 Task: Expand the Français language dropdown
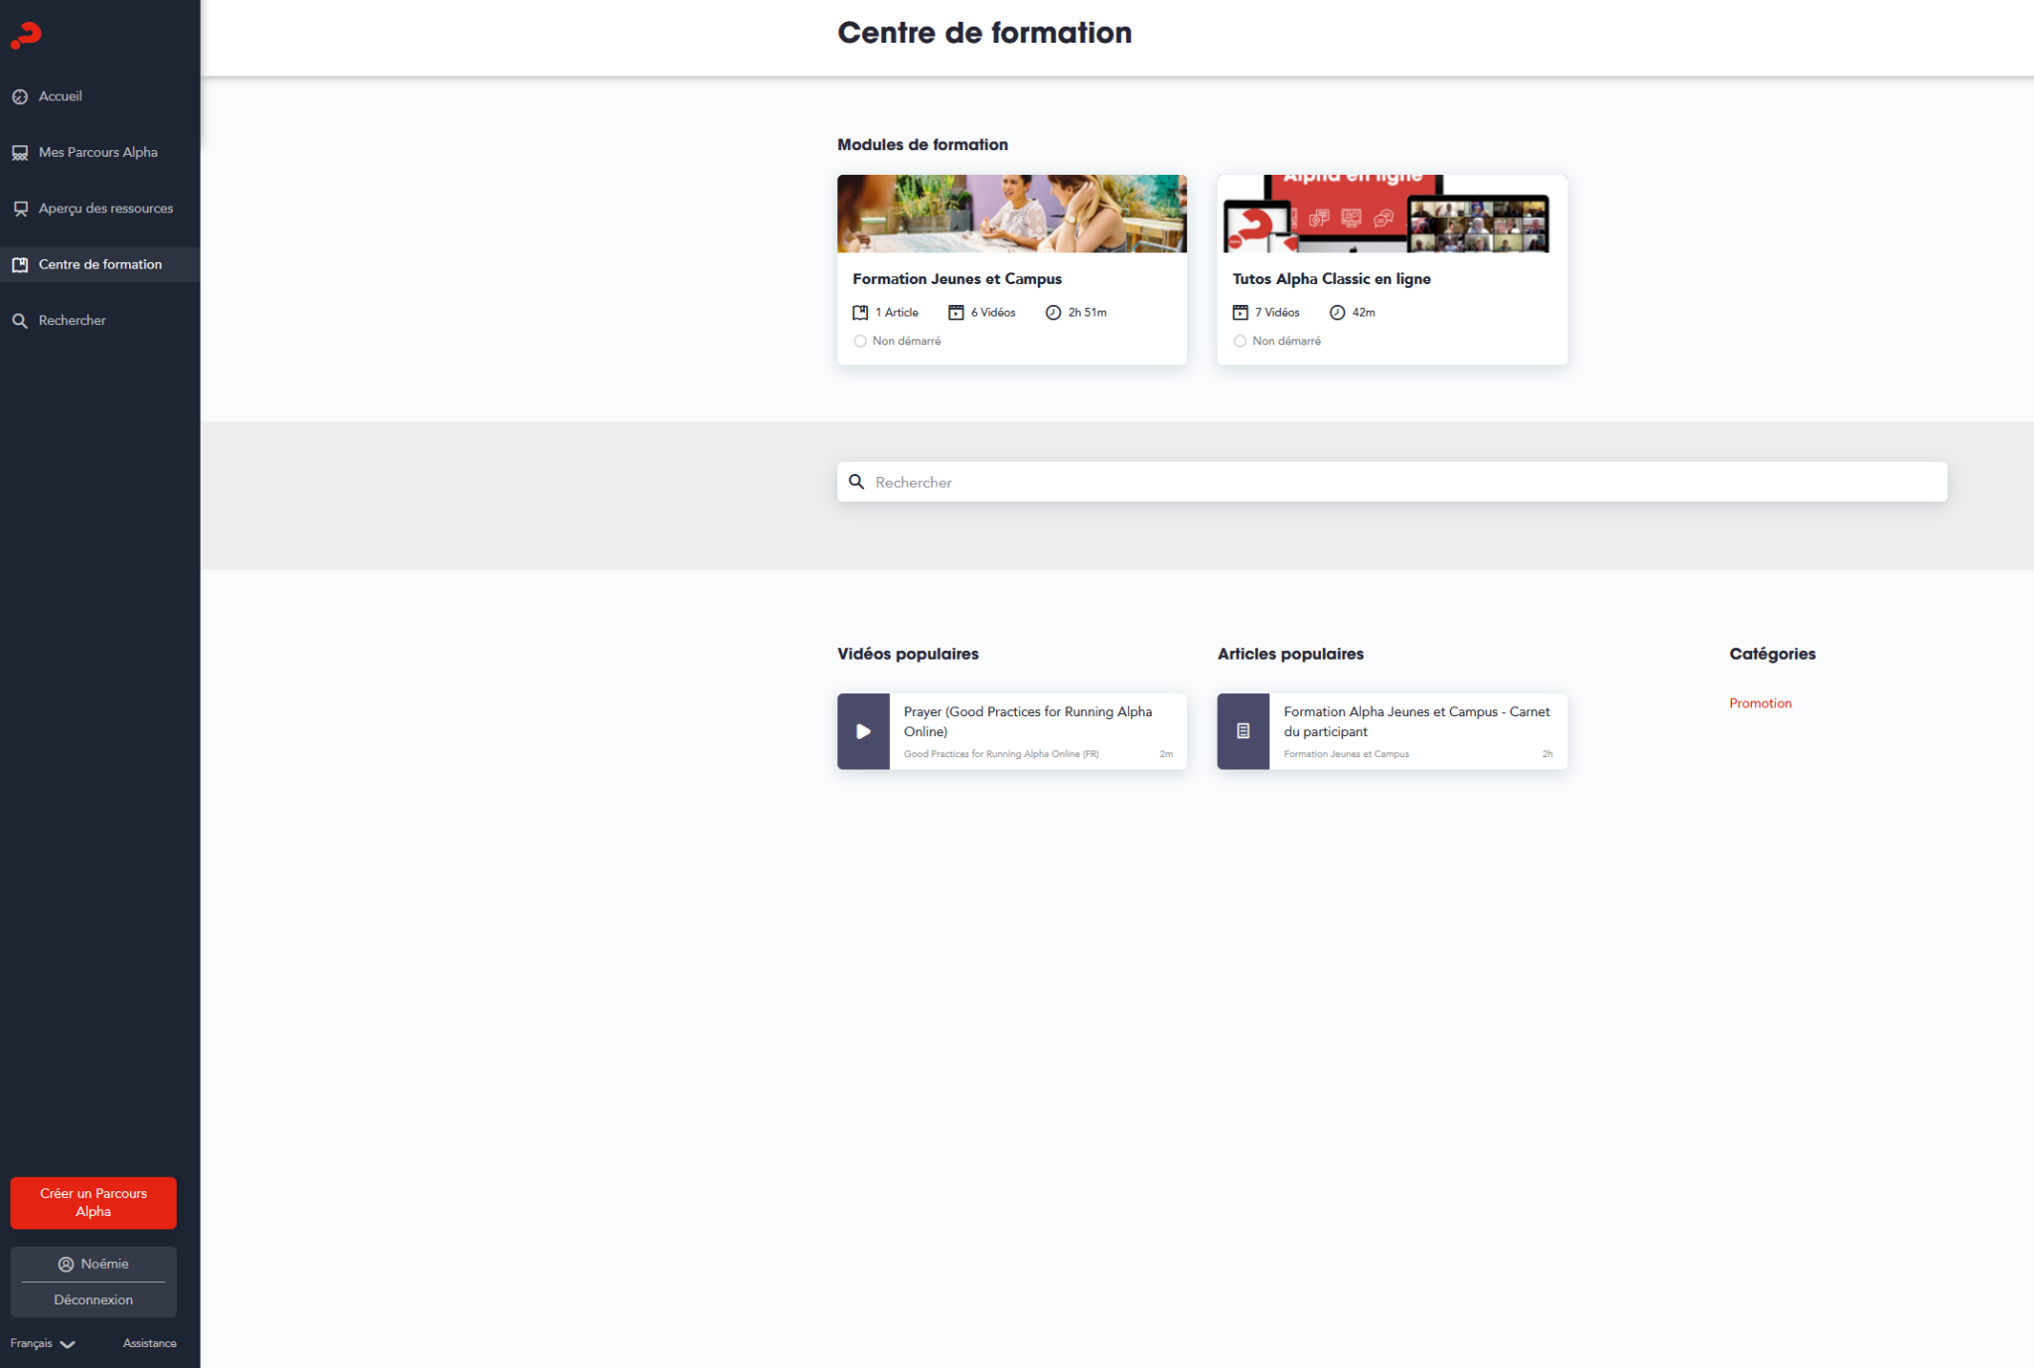tap(43, 1344)
